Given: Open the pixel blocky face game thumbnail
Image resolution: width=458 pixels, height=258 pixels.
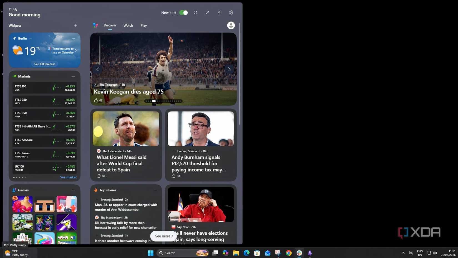Looking at the screenshot, I should click(44, 204).
